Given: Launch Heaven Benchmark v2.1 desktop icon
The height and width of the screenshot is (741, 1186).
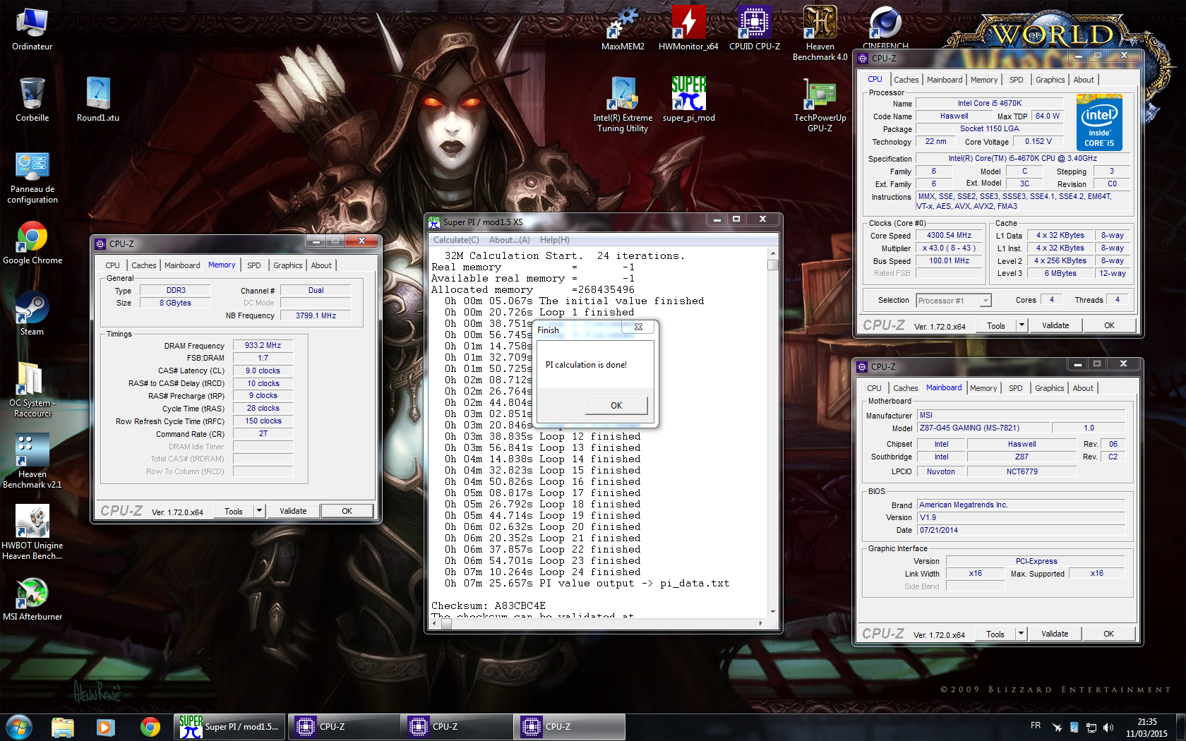Looking at the screenshot, I should (x=32, y=460).
